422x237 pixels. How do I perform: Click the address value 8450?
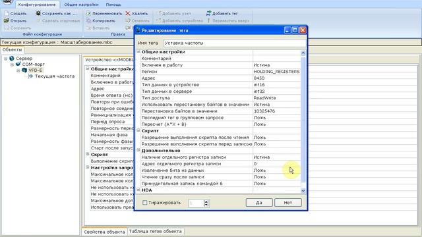pos(259,78)
